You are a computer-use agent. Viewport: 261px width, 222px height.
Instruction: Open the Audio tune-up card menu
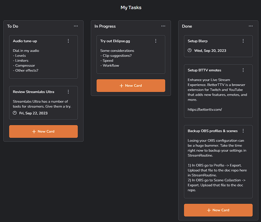(68, 41)
